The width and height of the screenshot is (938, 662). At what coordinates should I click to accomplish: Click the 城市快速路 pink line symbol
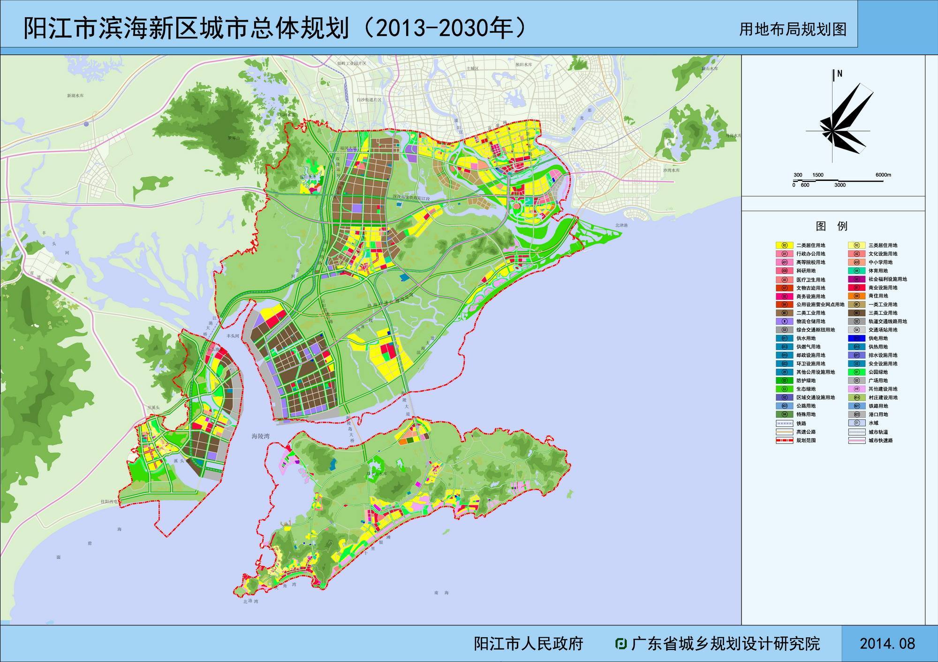point(856,440)
